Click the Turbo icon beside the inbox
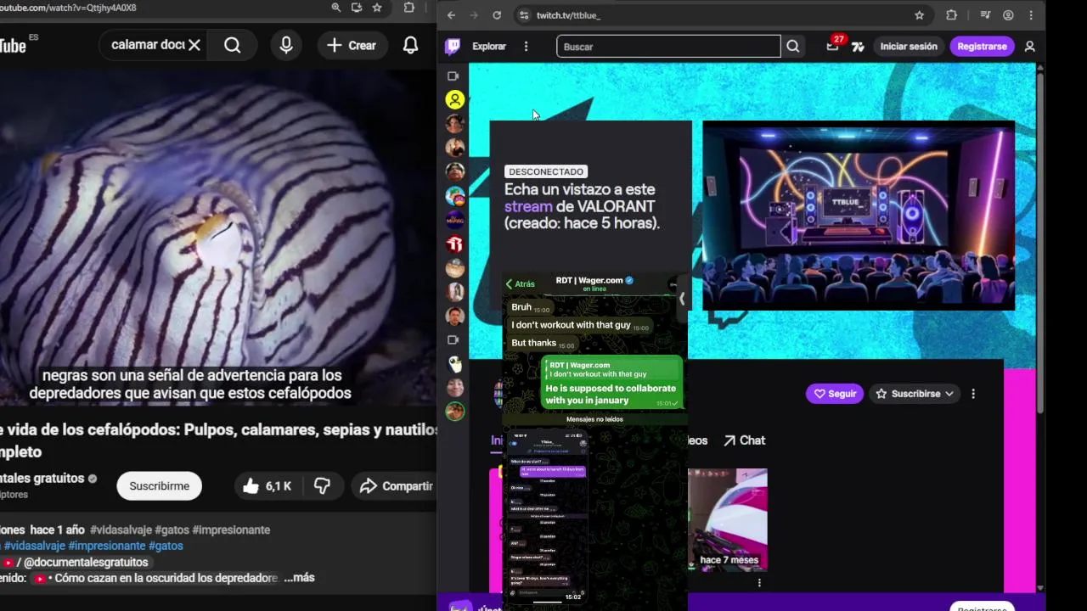The height and width of the screenshot is (611, 1087). [x=859, y=47]
